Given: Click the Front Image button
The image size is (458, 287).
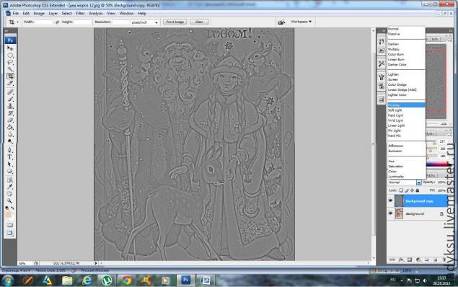Looking at the screenshot, I should pos(175,22).
